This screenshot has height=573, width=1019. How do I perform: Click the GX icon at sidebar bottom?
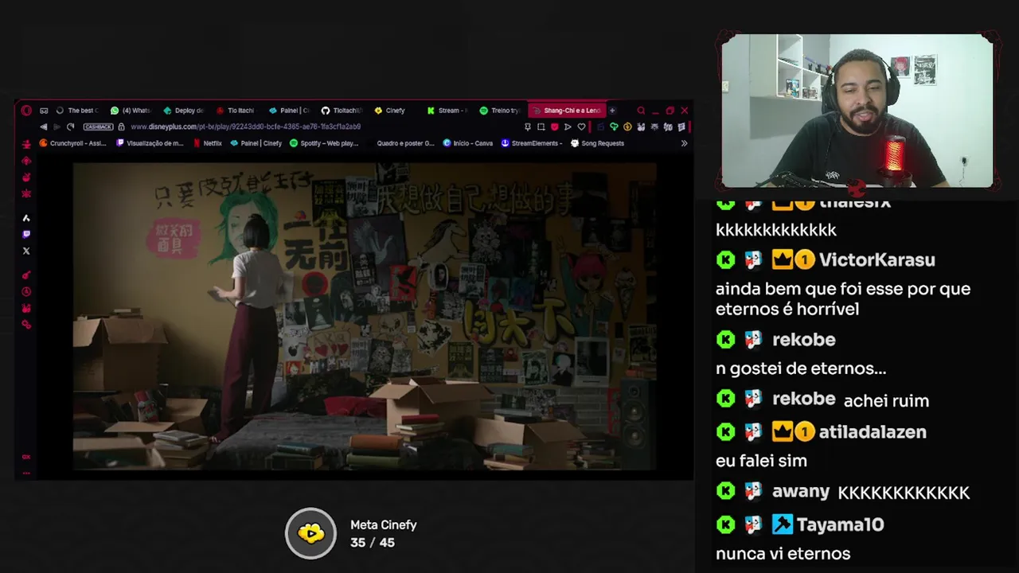click(26, 457)
